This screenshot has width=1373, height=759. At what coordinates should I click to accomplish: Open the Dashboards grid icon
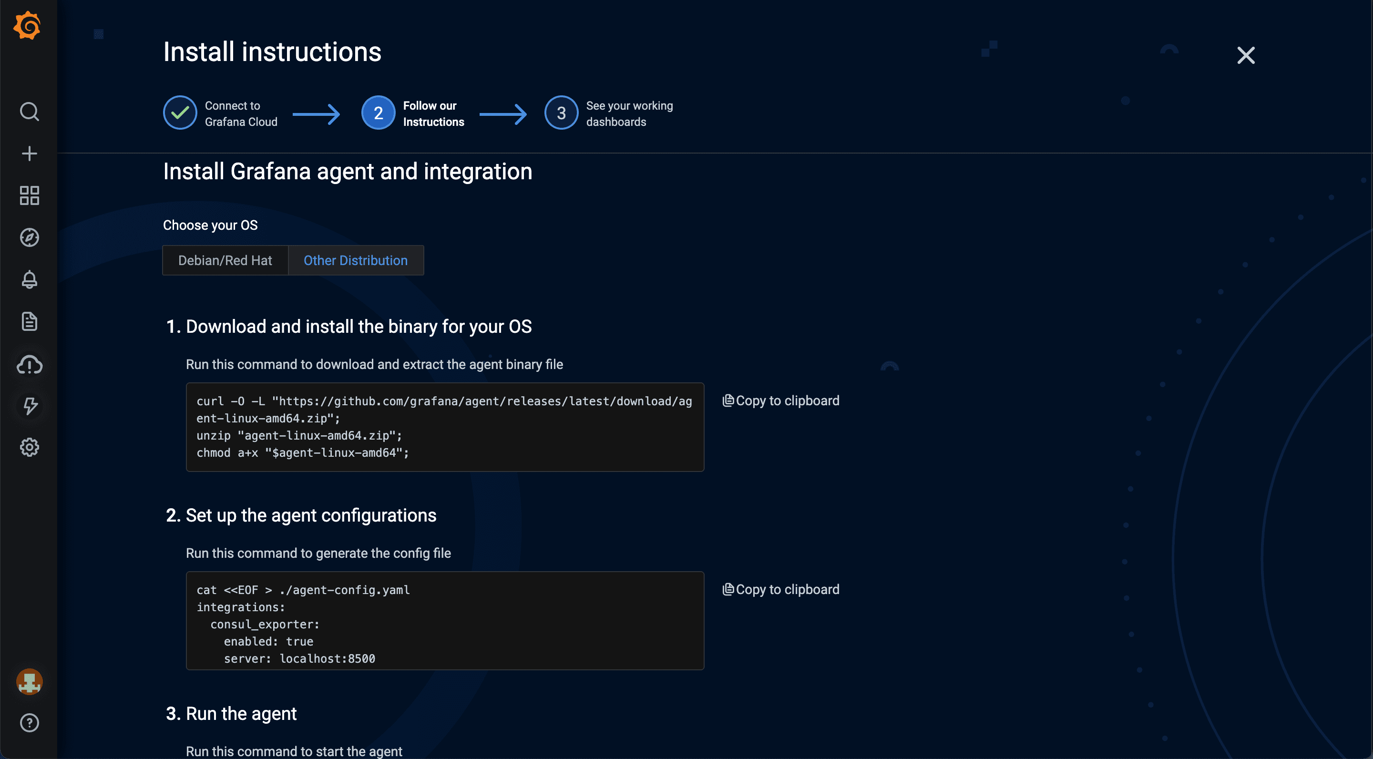pos(29,195)
